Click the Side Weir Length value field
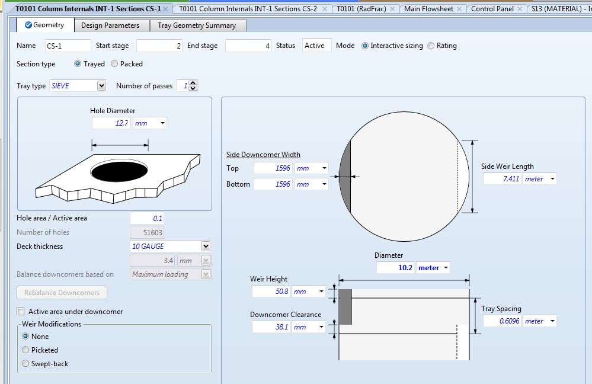The width and height of the screenshot is (592, 384). click(502, 178)
